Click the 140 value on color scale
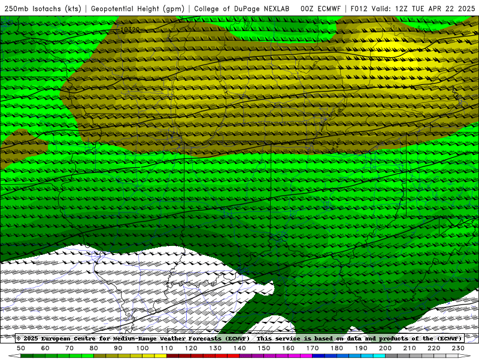Viewport: 479px width, 359px height. pos(239,348)
